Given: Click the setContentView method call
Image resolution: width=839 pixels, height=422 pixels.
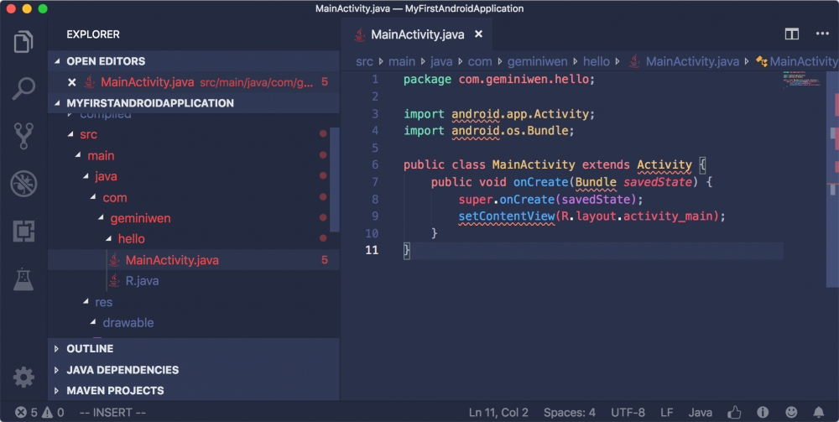Looking at the screenshot, I should (x=507, y=216).
